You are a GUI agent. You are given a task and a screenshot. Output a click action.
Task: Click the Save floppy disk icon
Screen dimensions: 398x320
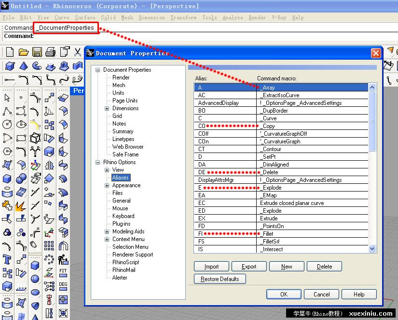click(x=37, y=52)
